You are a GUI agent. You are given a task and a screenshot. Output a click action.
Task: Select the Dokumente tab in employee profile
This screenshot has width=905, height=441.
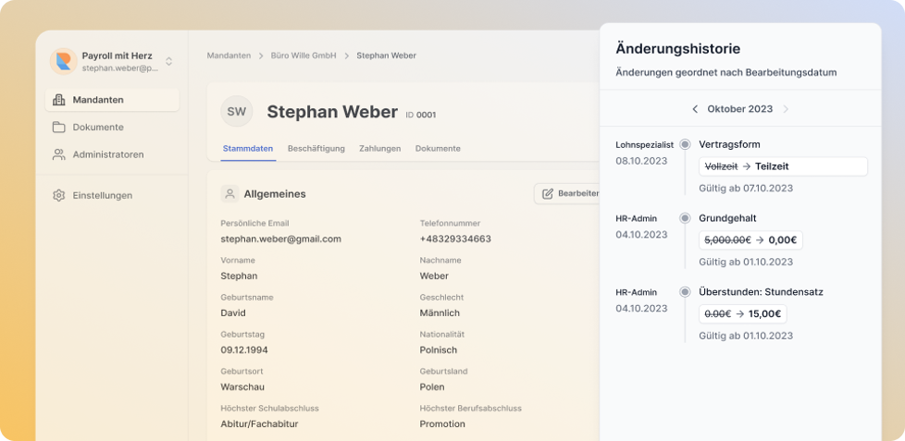tap(438, 149)
